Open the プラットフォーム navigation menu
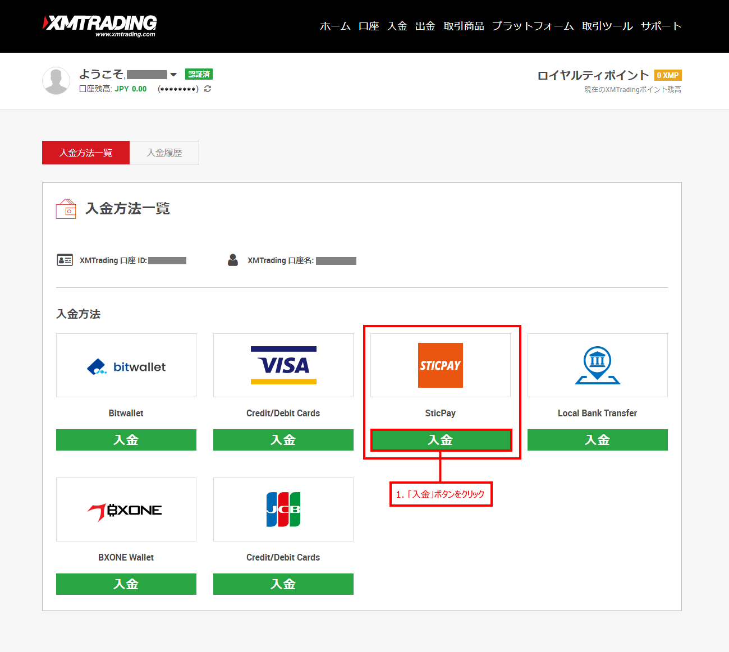Image resolution: width=729 pixels, height=652 pixels. (x=533, y=26)
